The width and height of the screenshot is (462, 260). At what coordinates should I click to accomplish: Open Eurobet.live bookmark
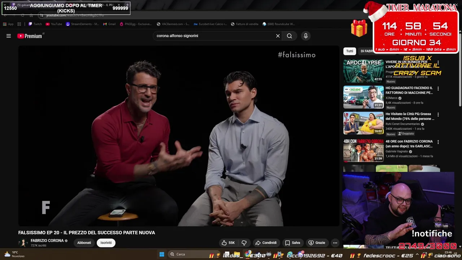click(x=210, y=24)
